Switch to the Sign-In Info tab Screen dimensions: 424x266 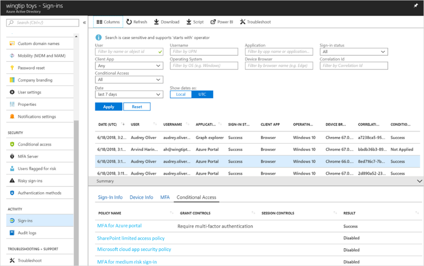[110, 197]
